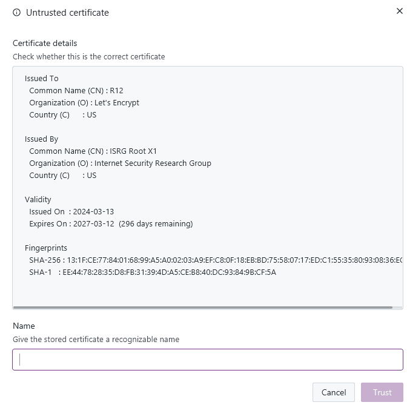The width and height of the screenshot is (407, 405).
Task: Click the Issued By heading
Action: pos(41,139)
